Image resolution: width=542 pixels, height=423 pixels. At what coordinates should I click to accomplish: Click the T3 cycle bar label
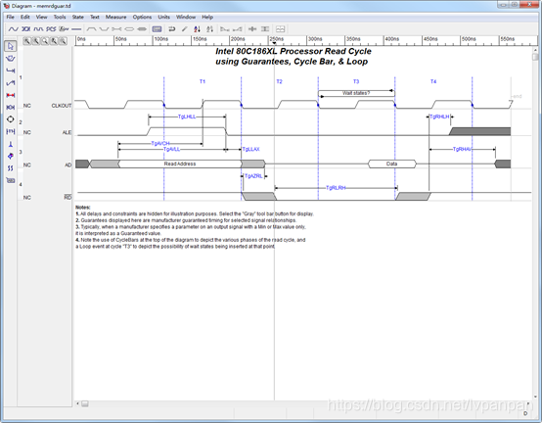click(x=356, y=81)
